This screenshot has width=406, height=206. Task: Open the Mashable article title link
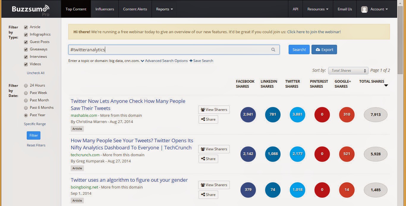(128, 105)
